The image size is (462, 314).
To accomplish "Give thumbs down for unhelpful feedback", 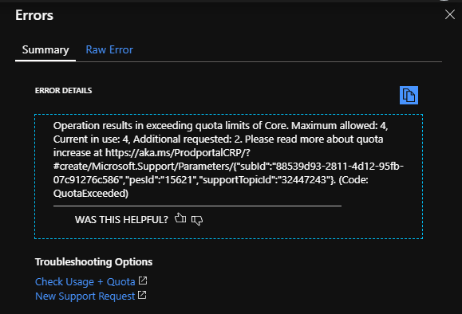I will click(x=197, y=220).
